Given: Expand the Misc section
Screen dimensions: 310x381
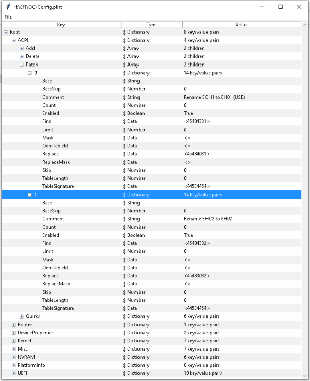Looking at the screenshot, I should click(14, 349).
